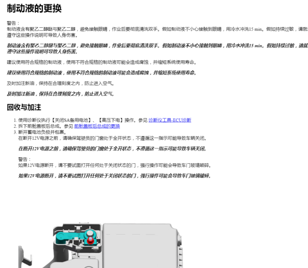Select the bold text 建议使用符合规格的制动液
The height and width of the screenshot is (268, 308).
tap(35, 73)
